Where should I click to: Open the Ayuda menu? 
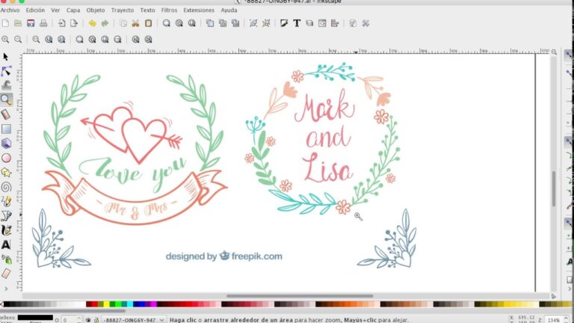coord(229,10)
